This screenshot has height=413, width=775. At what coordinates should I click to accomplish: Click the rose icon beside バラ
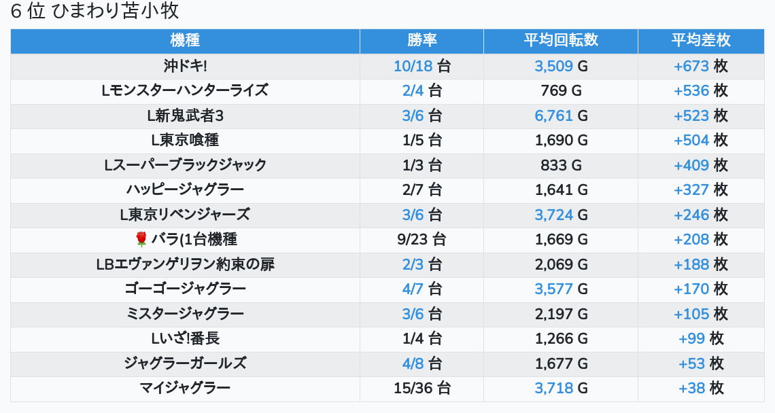(x=141, y=239)
